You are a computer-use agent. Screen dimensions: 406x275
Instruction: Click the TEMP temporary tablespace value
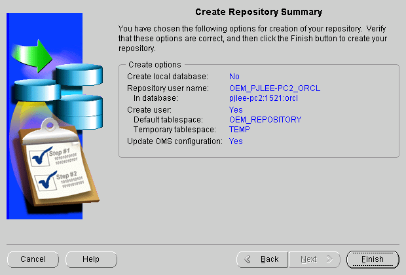[240, 129]
